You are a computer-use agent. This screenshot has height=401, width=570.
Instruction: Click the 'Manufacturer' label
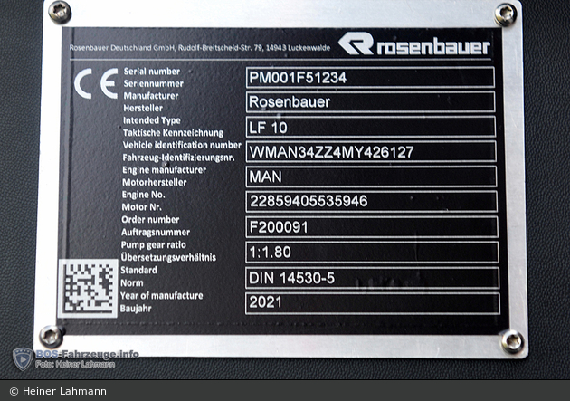[151, 96]
